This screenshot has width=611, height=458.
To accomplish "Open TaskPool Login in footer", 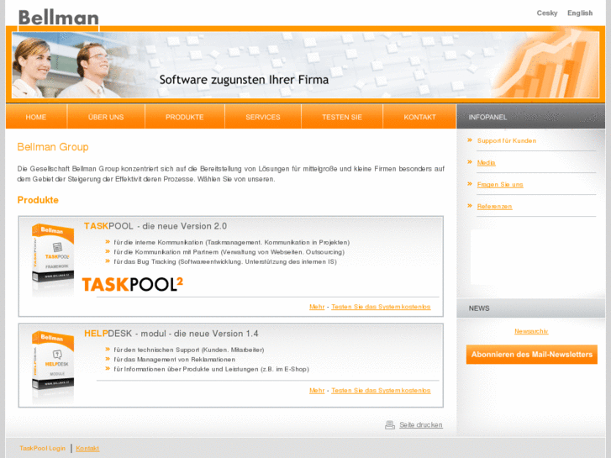I will [43, 448].
